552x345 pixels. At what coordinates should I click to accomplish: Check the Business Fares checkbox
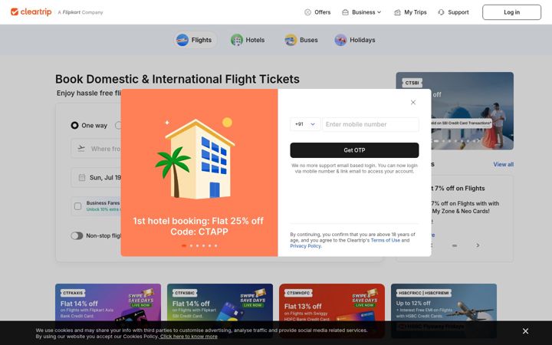pyautogui.click(x=77, y=206)
